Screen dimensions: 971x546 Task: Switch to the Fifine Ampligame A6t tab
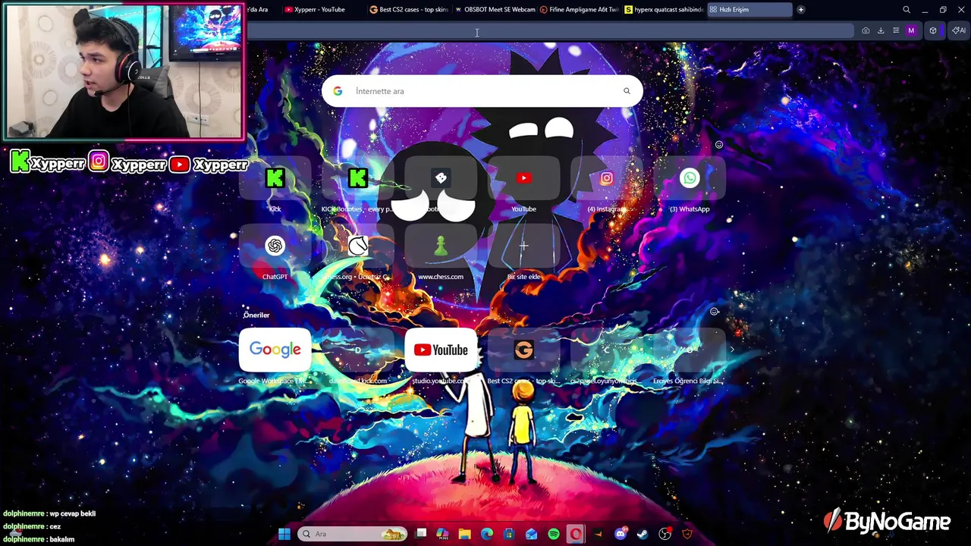(580, 9)
